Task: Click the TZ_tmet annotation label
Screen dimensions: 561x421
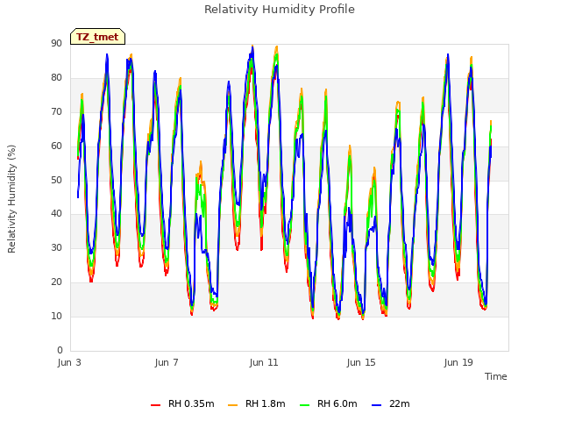Action: (97, 37)
